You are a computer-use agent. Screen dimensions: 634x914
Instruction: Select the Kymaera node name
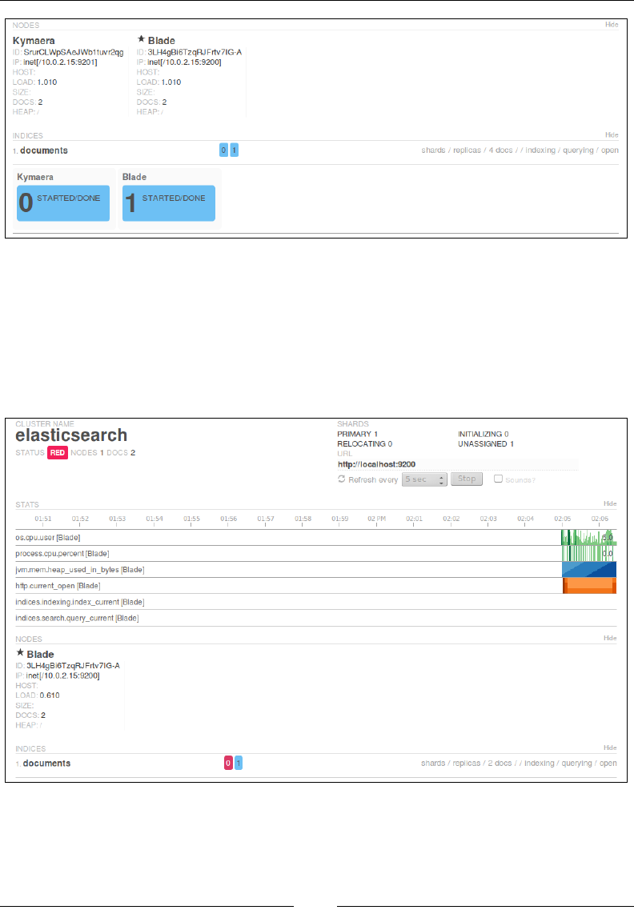tap(34, 41)
